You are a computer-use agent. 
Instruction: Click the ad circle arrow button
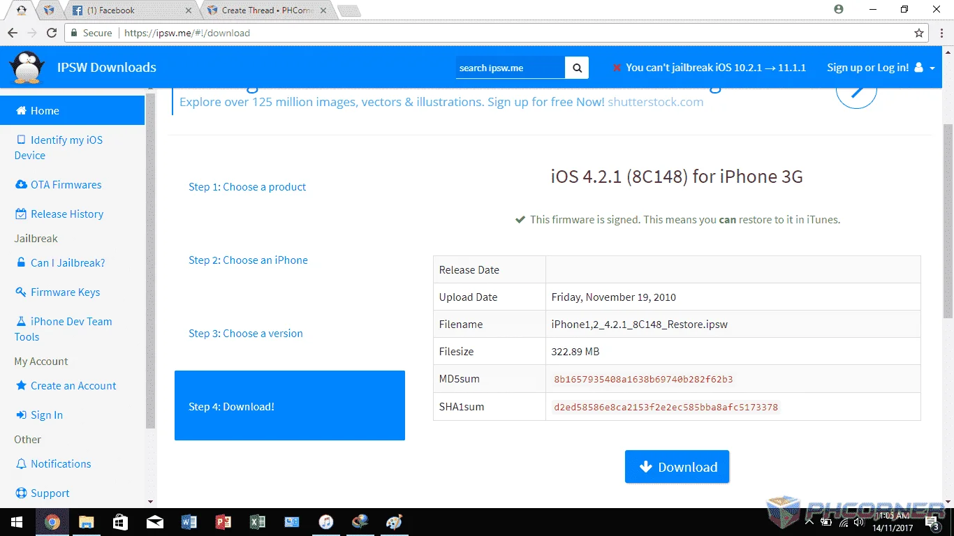(x=856, y=91)
